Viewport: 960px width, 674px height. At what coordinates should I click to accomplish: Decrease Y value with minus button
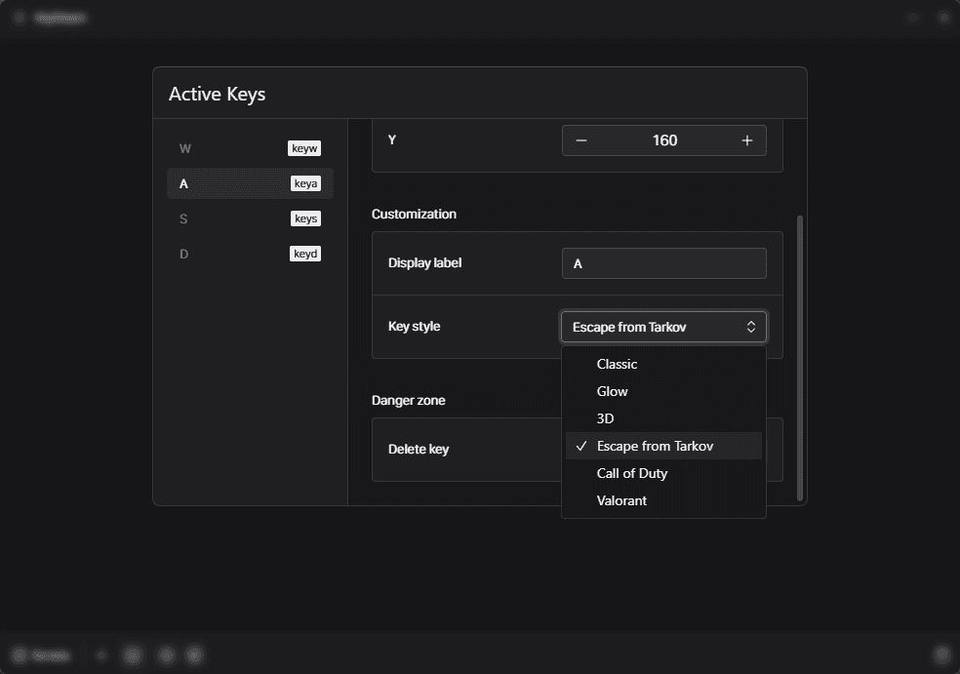point(581,140)
